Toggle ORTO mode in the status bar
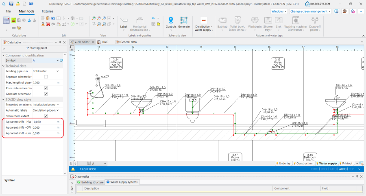The image size is (366, 196). (314, 169)
